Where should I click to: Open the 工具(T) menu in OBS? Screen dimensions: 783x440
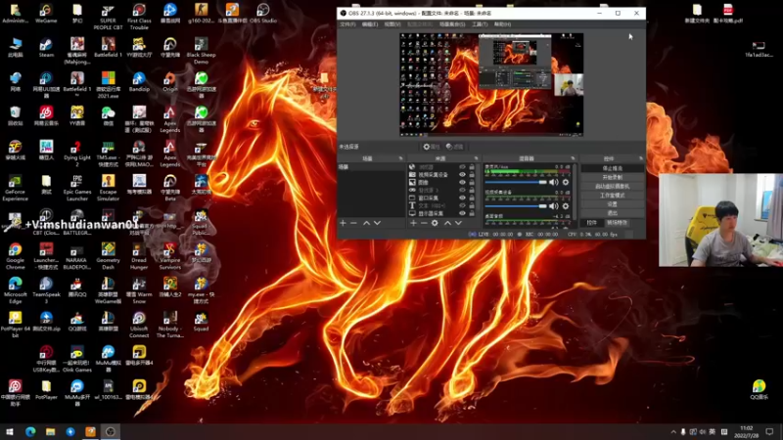[x=480, y=23]
